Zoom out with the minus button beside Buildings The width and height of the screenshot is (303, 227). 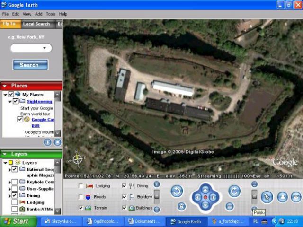[x=157, y=210]
